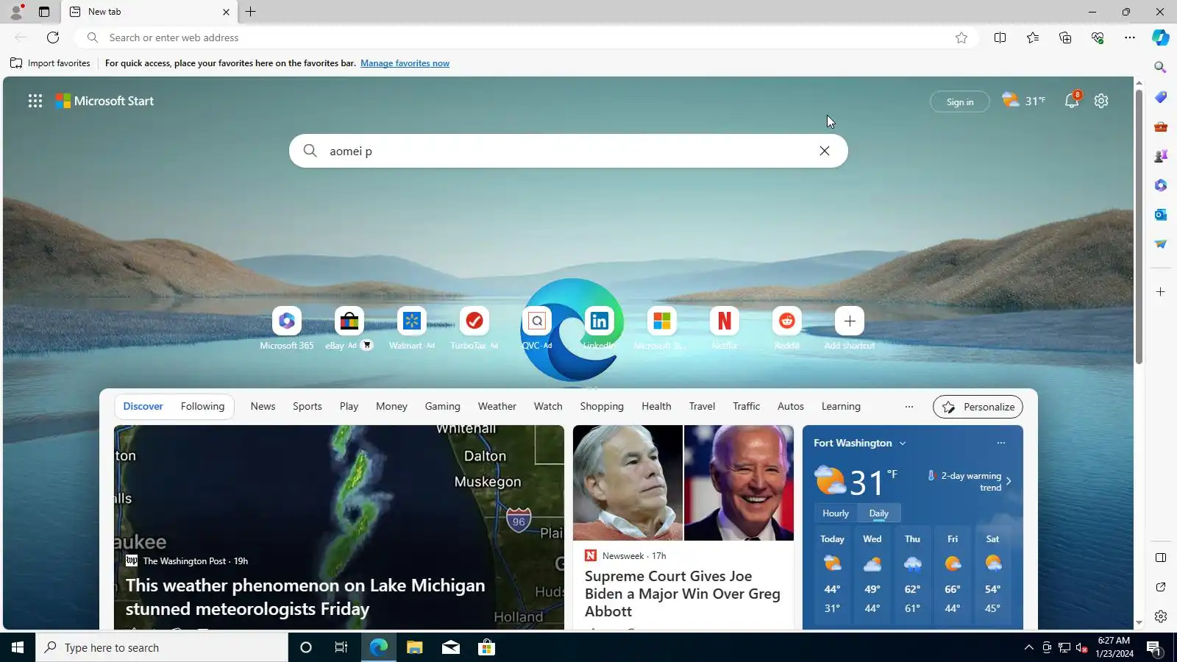
Task: Open the sidebar Shopping tag icon
Action: [x=1161, y=97]
